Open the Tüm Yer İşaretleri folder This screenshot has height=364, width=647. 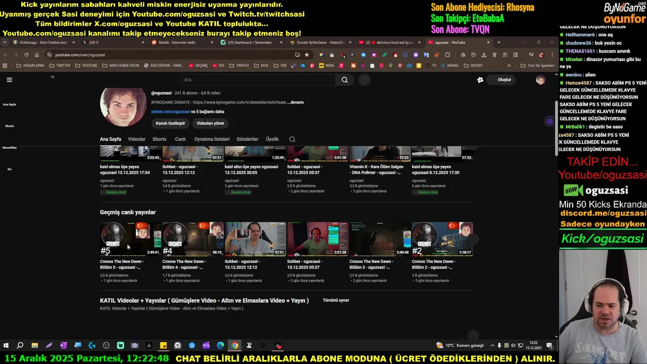point(537,66)
